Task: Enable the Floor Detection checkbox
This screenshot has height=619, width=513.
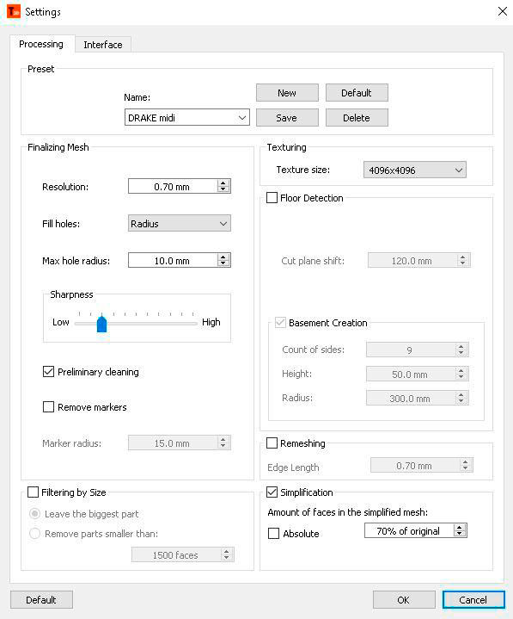Action: point(272,197)
